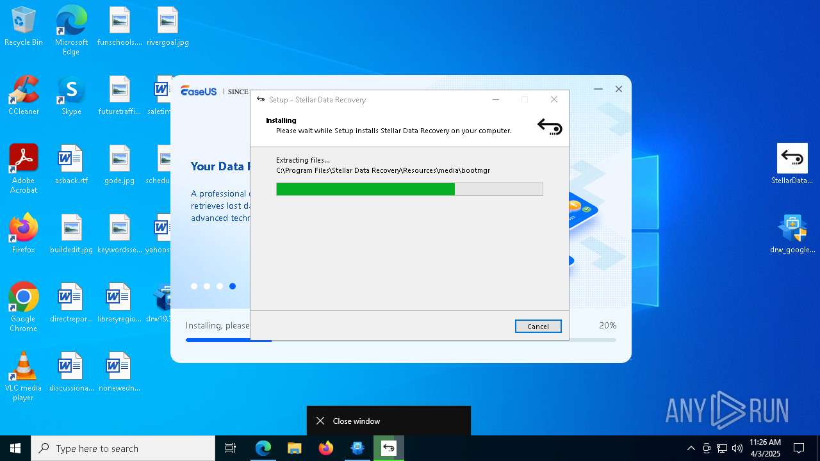Open nonewedn Word document on desktop
The width and height of the screenshot is (820, 461).
[120, 373]
